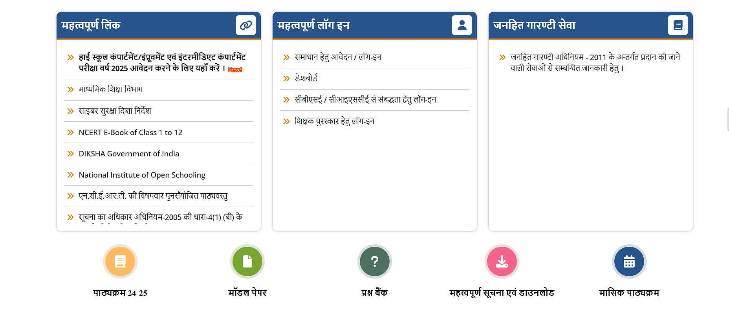This screenshot has height=319, width=729.
Task: Click the chain link icon in महत्वपूर्ण लिंक header
Action: [246, 25]
